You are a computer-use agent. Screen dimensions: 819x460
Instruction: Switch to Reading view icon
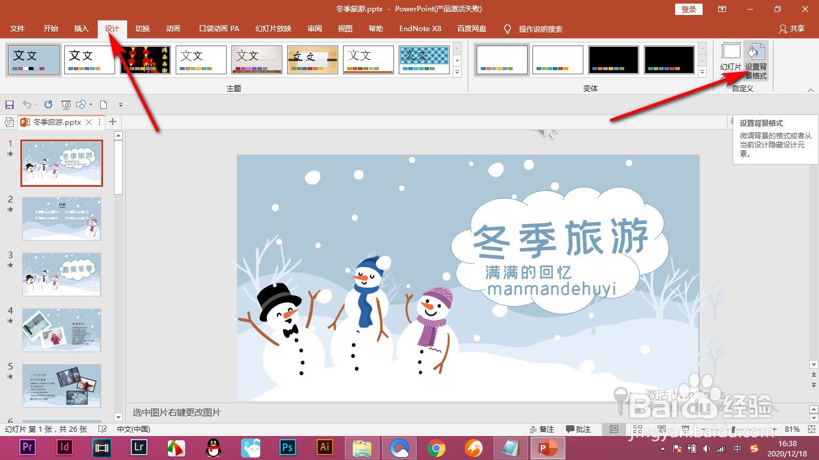pyautogui.click(x=661, y=429)
